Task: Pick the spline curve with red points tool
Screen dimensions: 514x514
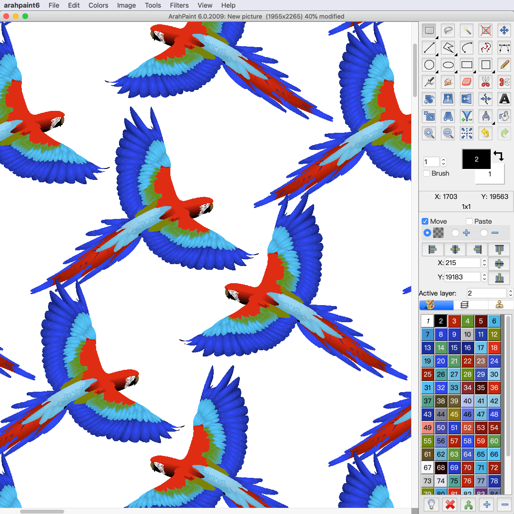Action: (x=486, y=48)
